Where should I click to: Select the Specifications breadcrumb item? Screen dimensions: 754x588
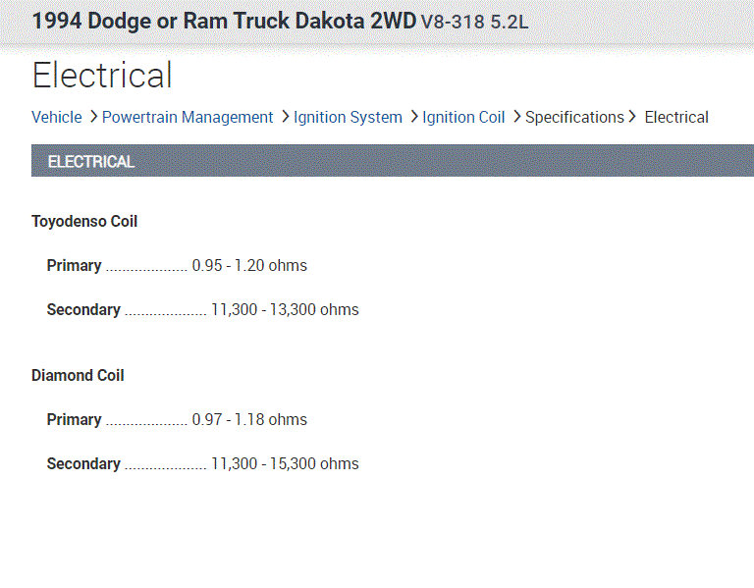574,117
